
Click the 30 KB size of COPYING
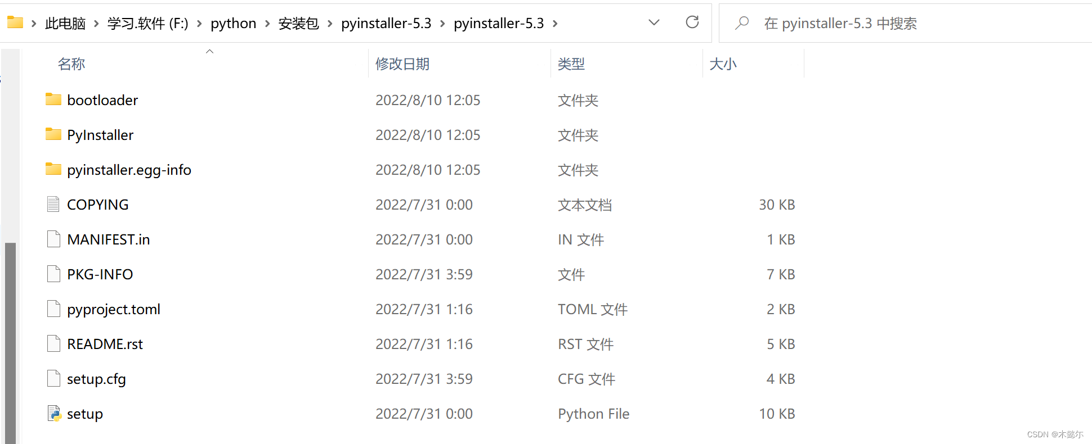(x=777, y=204)
